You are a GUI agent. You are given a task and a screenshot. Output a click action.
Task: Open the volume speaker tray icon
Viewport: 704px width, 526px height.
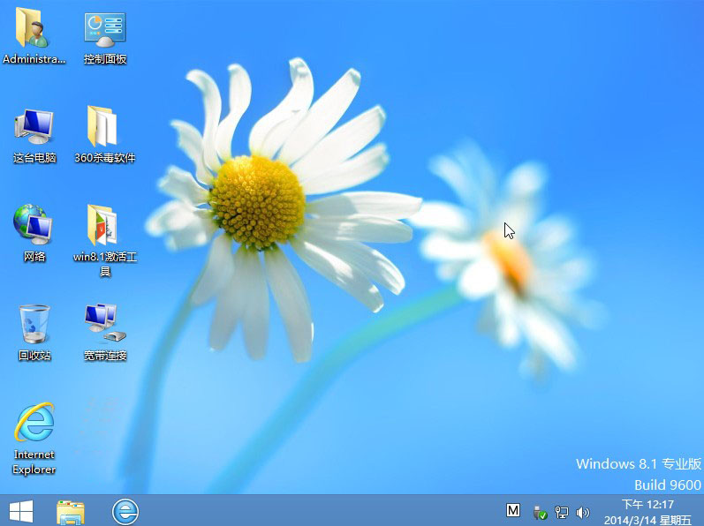(582, 512)
